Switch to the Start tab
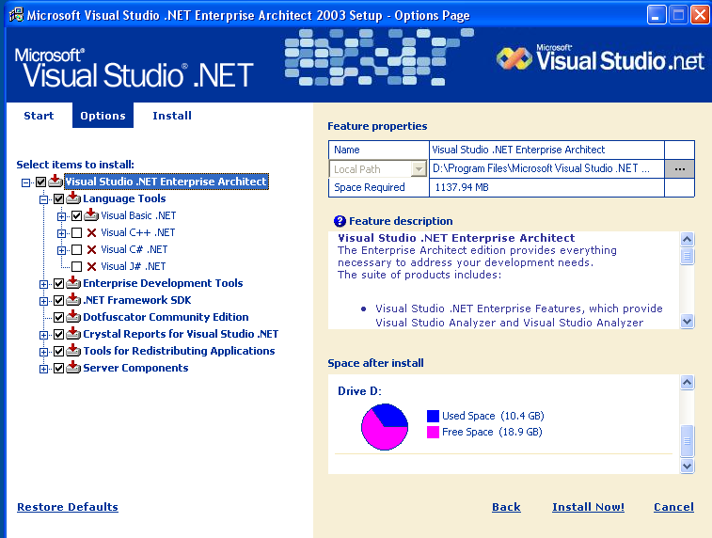 pos(39,116)
